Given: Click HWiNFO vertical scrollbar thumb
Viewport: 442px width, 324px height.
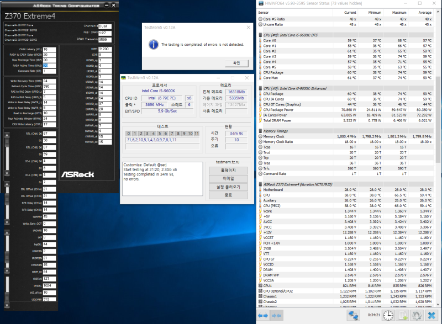Looking at the screenshot, I should (x=438, y=119).
